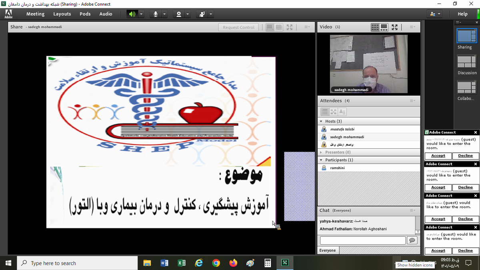This screenshot has height=270, width=480.
Task: Open the Audio menu
Action: pyautogui.click(x=106, y=14)
